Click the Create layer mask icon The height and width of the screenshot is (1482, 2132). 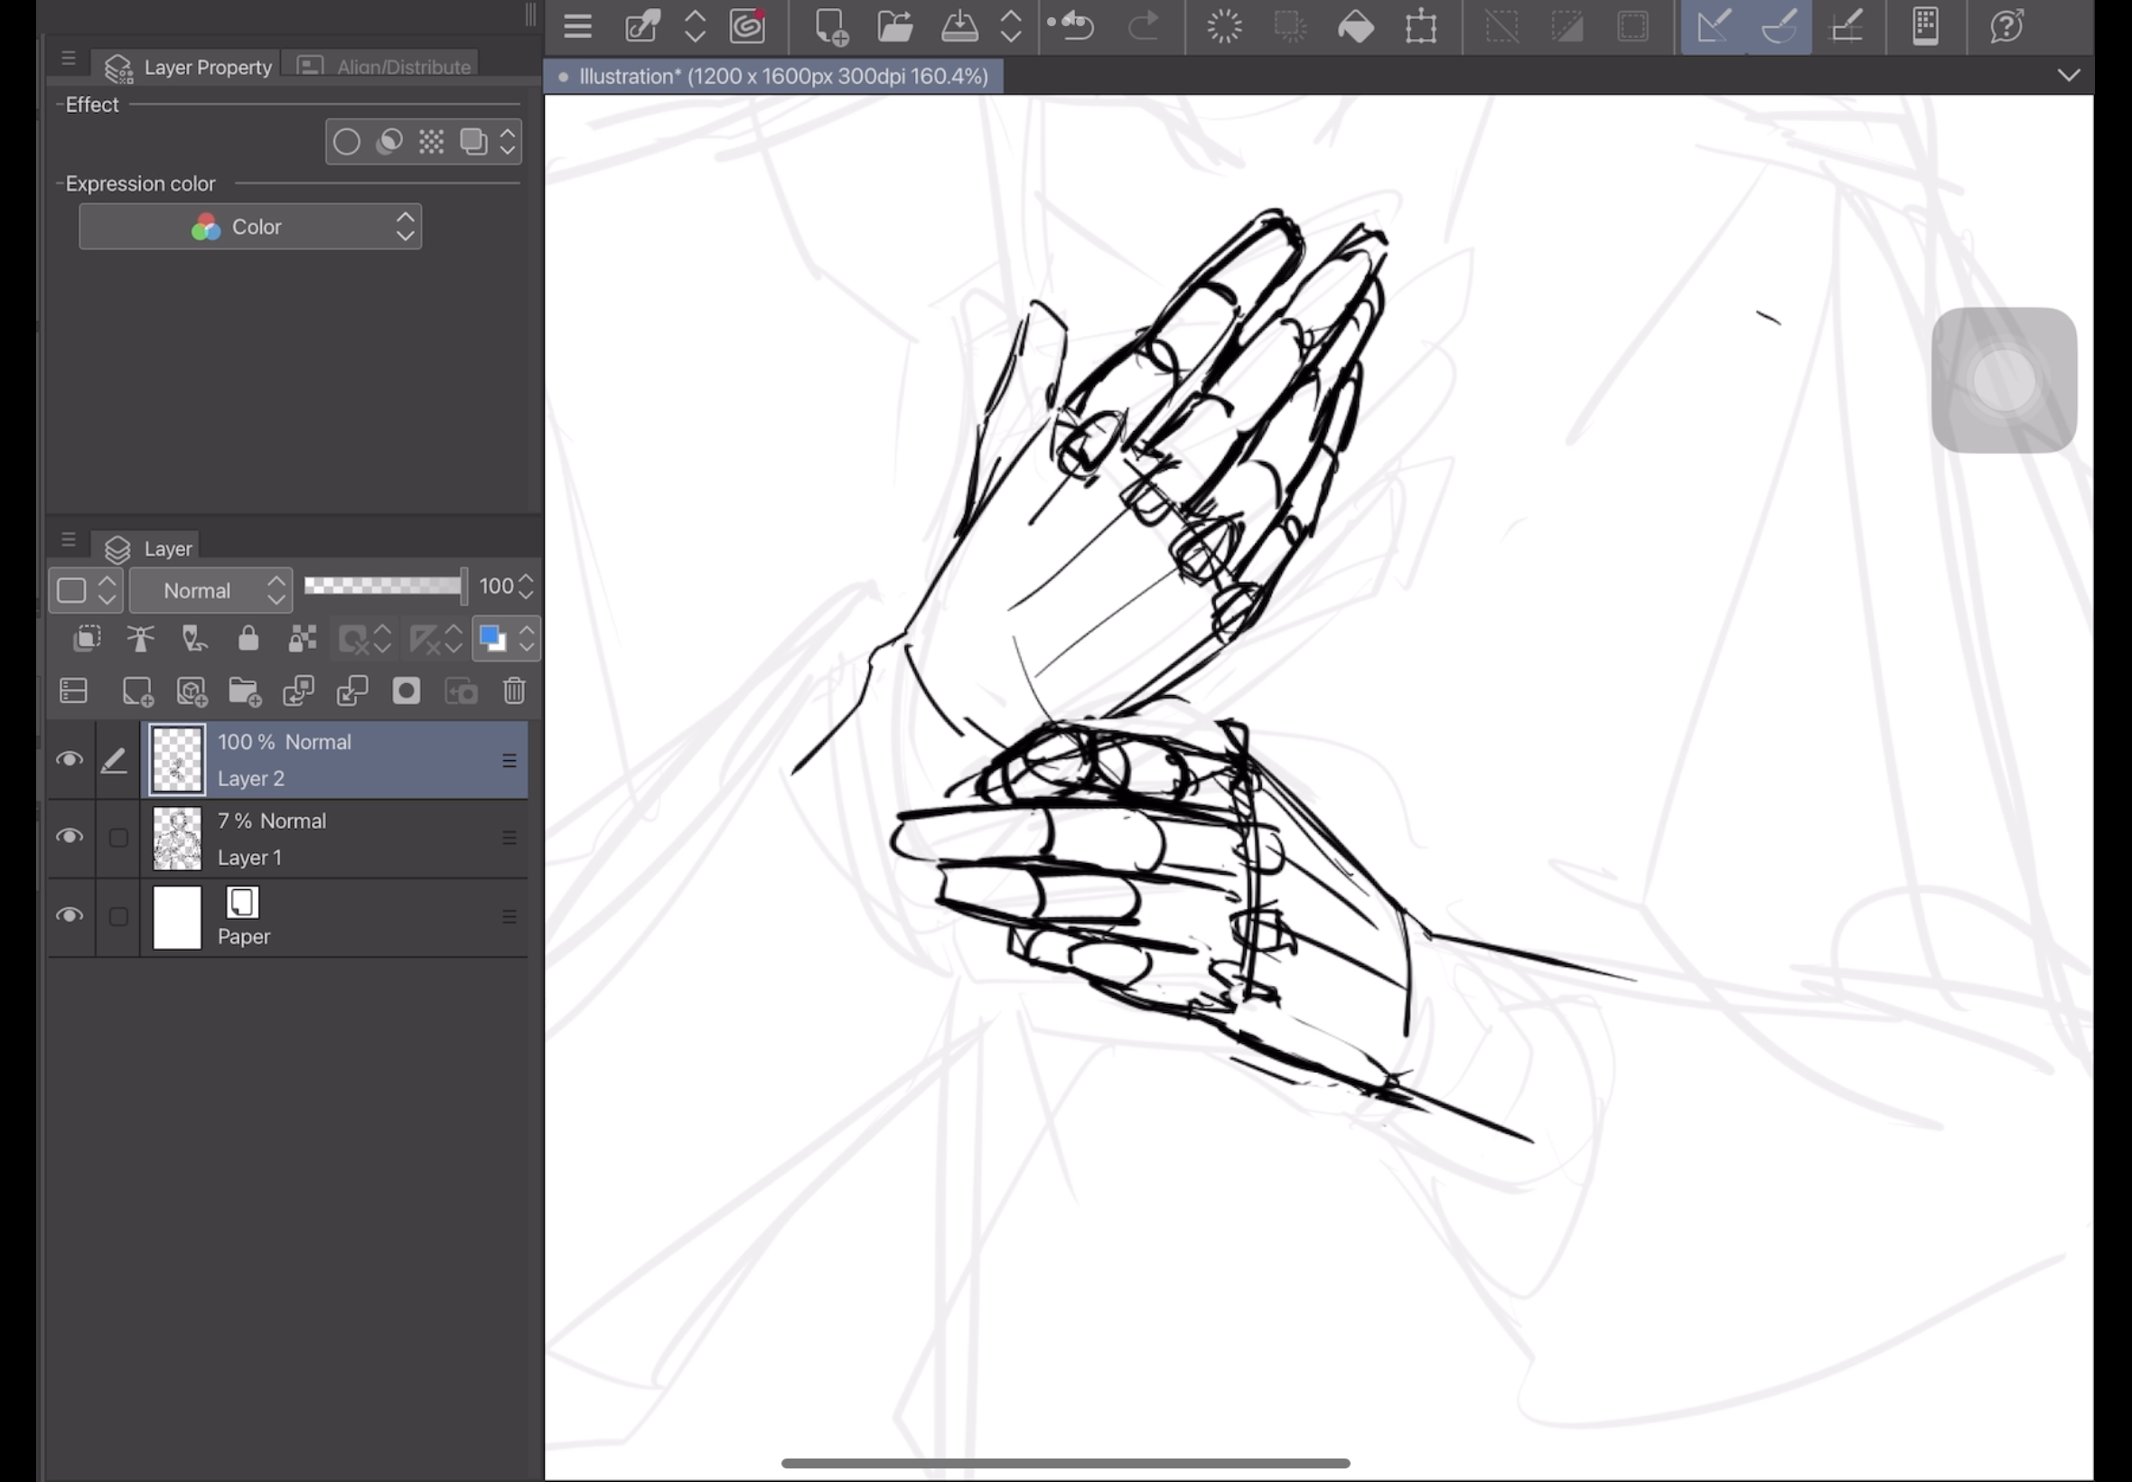pyautogui.click(x=406, y=691)
